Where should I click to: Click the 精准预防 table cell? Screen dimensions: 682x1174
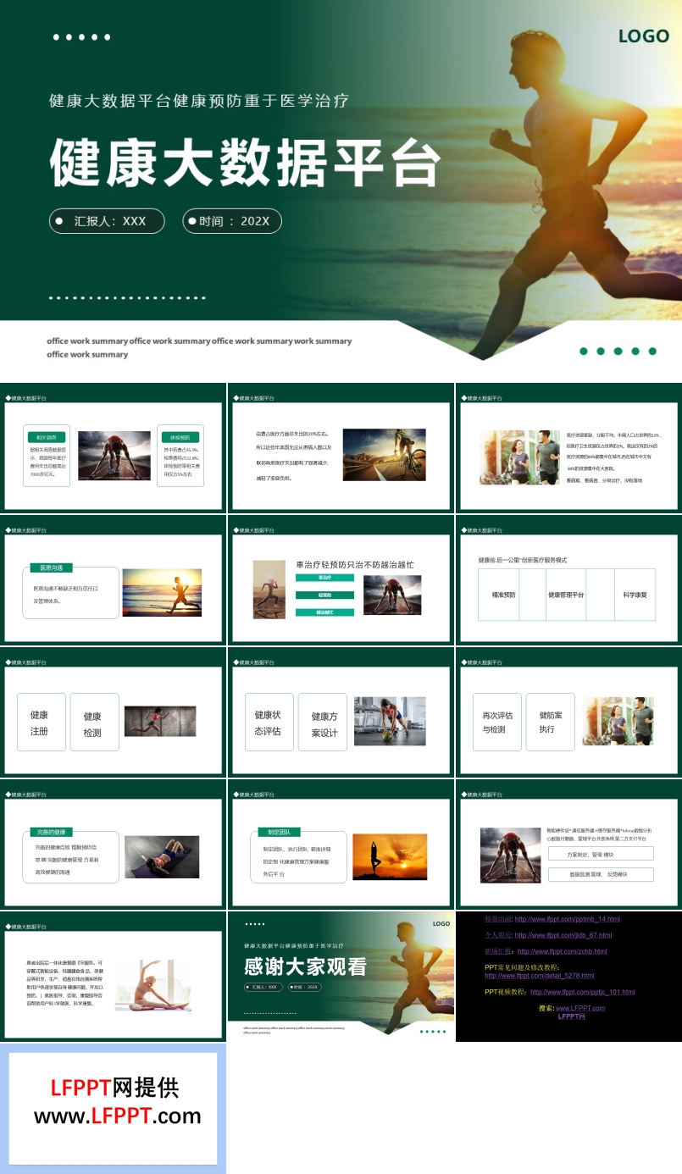point(503,595)
